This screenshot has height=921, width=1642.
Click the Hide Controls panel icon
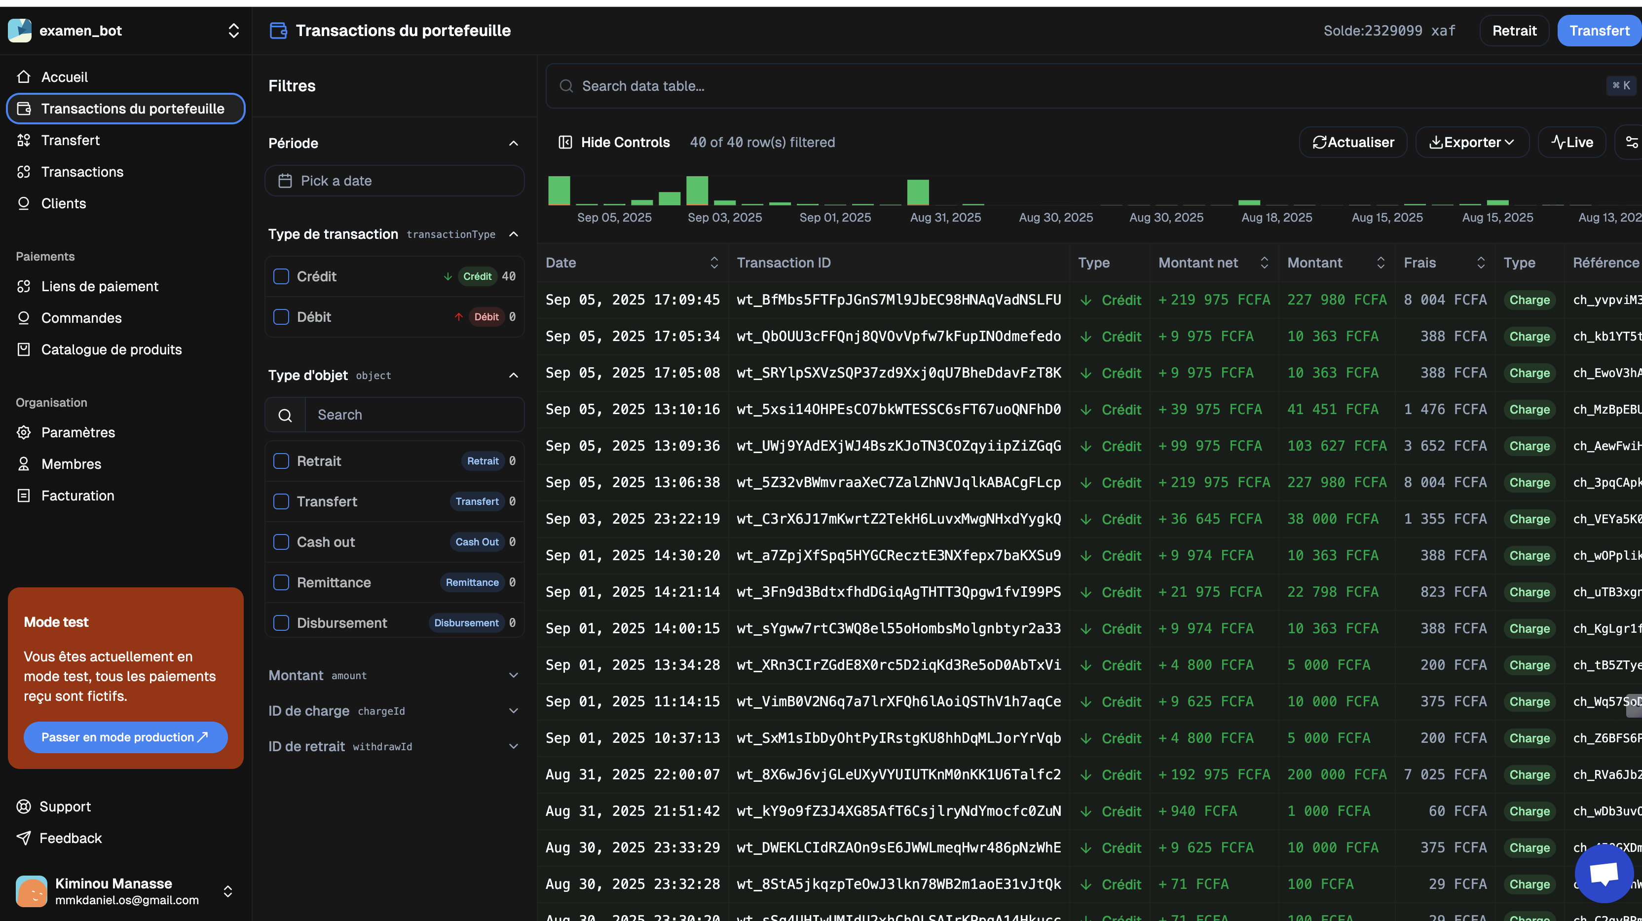(565, 142)
